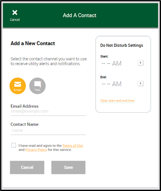Select the Email contact channel icon
The height and width of the screenshot is (191, 161).
(17, 86)
